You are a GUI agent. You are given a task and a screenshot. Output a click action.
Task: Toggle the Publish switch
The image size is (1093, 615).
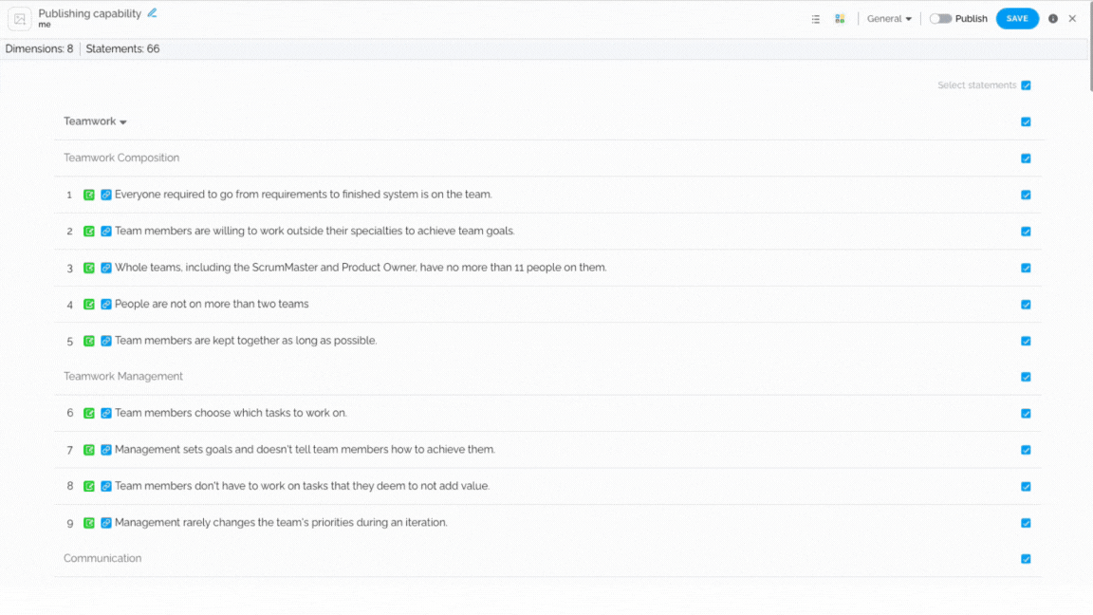coord(940,19)
